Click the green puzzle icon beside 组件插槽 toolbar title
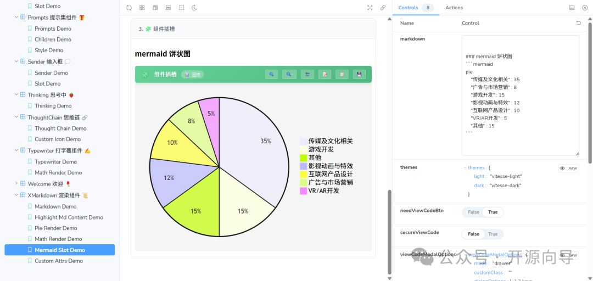 pos(145,75)
